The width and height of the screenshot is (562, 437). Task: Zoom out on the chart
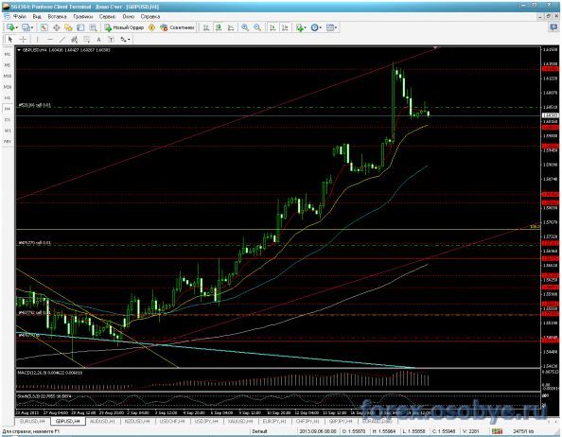click(x=257, y=27)
